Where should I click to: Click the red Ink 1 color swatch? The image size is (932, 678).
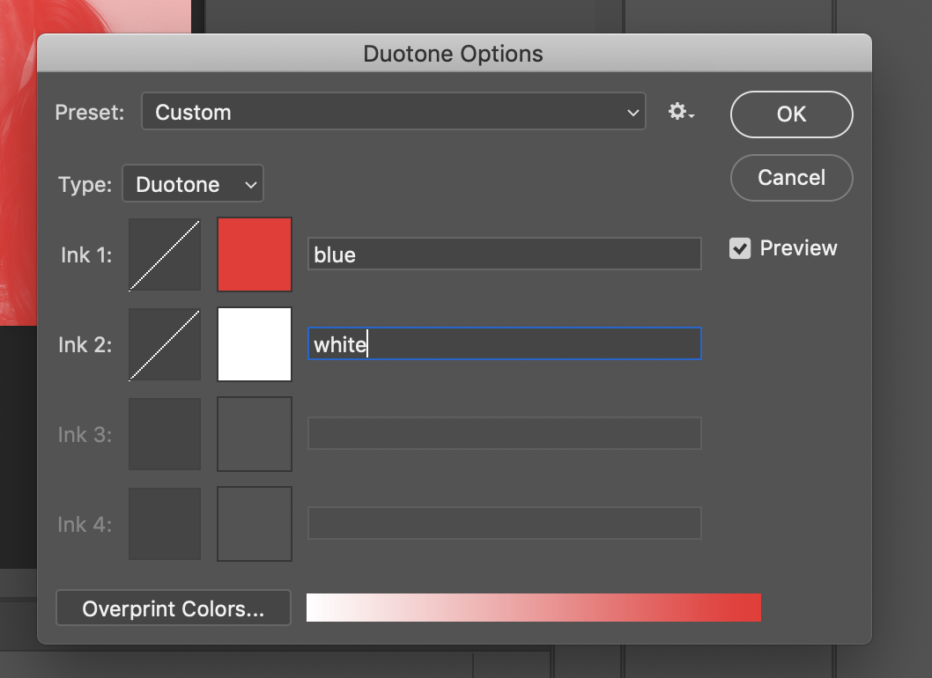(x=255, y=254)
